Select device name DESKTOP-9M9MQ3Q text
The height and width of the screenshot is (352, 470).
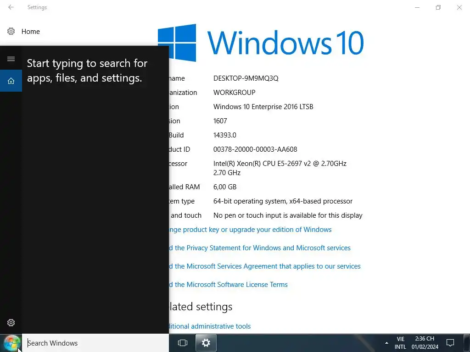point(246,78)
